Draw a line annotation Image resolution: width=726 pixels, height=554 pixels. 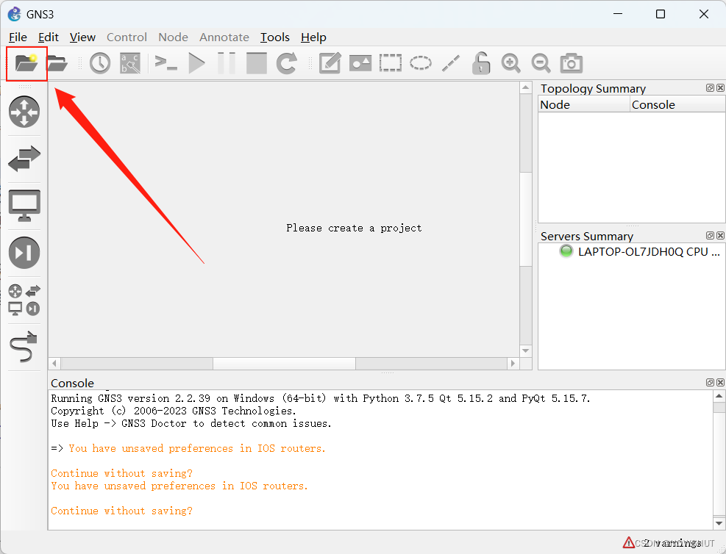pyautogui.click(x=451, y=63)
